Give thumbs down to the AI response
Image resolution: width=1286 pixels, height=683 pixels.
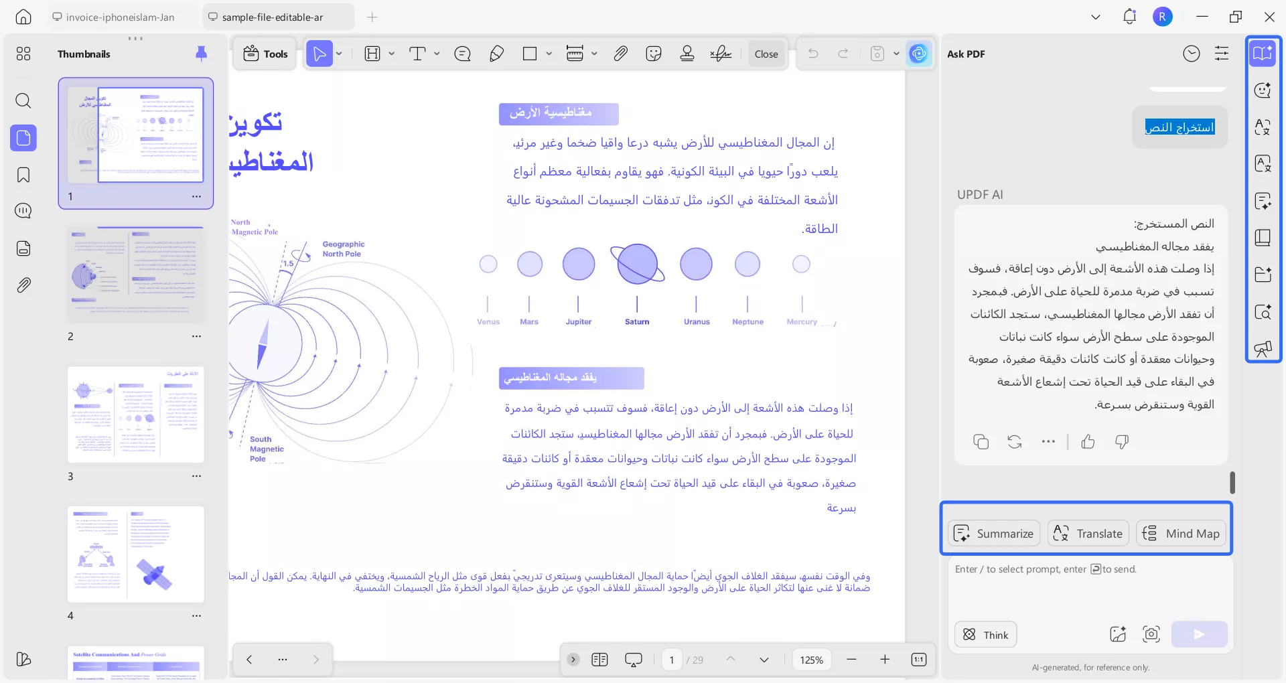pos(1122,442)
